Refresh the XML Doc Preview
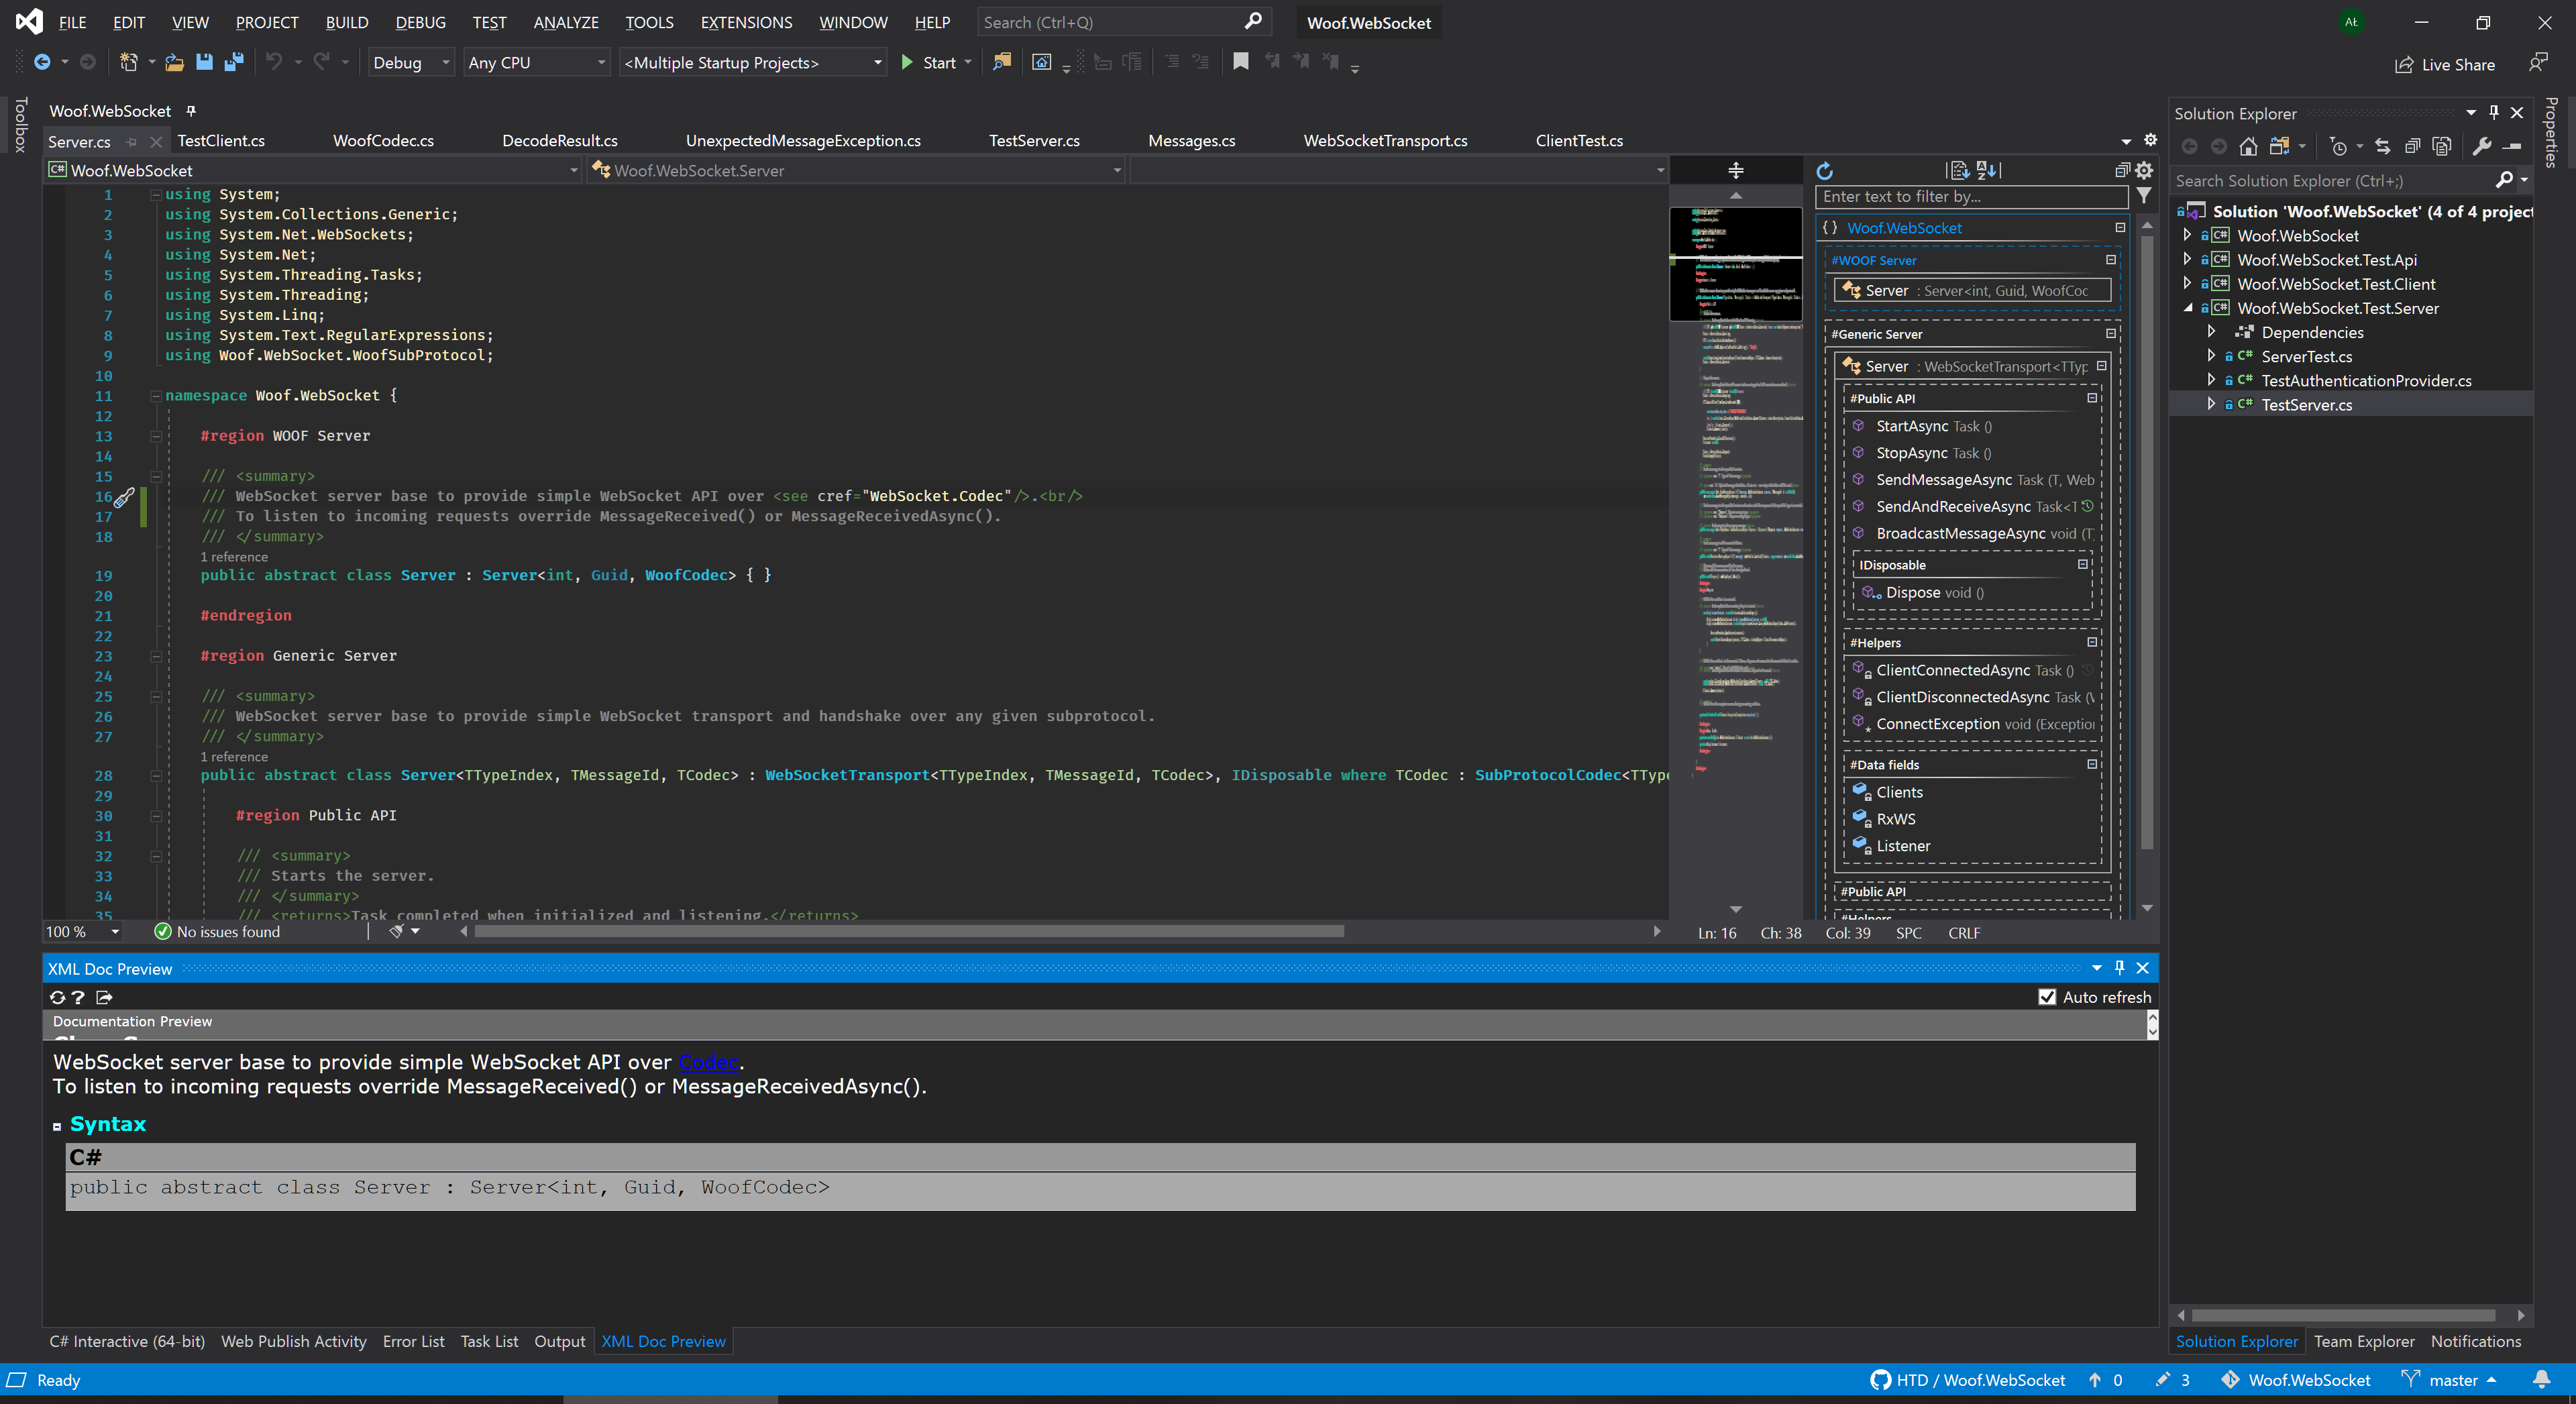Image resolution: width=2576 pixels, height=1404 pixels. [x=57, y=997]
